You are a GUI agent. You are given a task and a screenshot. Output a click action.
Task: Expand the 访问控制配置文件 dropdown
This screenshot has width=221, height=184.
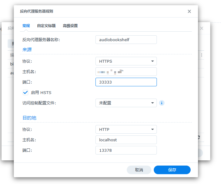pyautogui.click(x=126, y=103)
